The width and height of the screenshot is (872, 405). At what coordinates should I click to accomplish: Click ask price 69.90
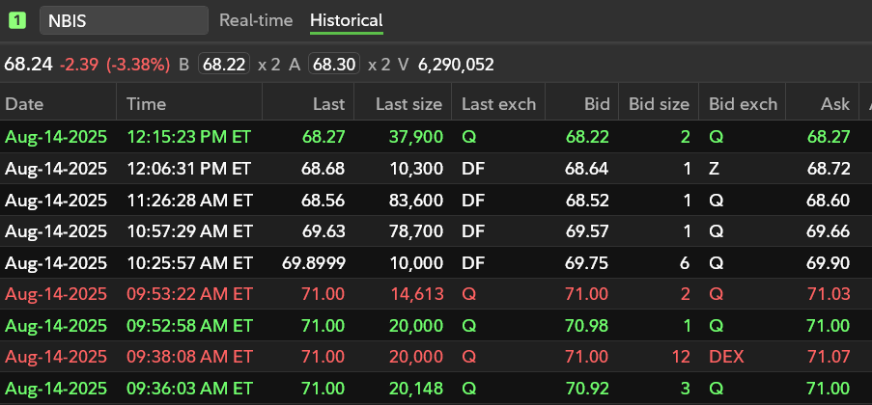[x=829, y=262]
